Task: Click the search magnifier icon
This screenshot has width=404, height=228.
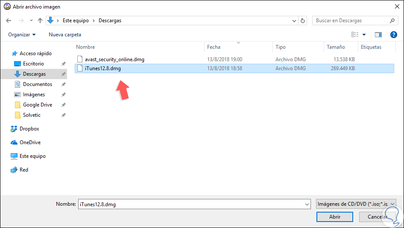Action: (392, 21)
